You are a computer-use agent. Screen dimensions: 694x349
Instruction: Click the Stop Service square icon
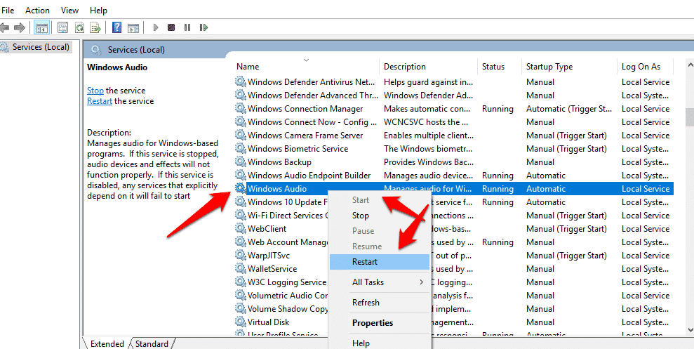[x=171, y=27]
